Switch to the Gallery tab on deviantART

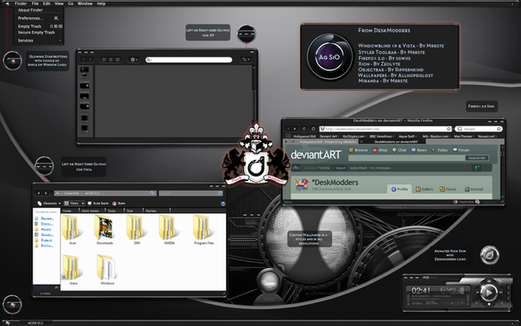click(425, 189)
